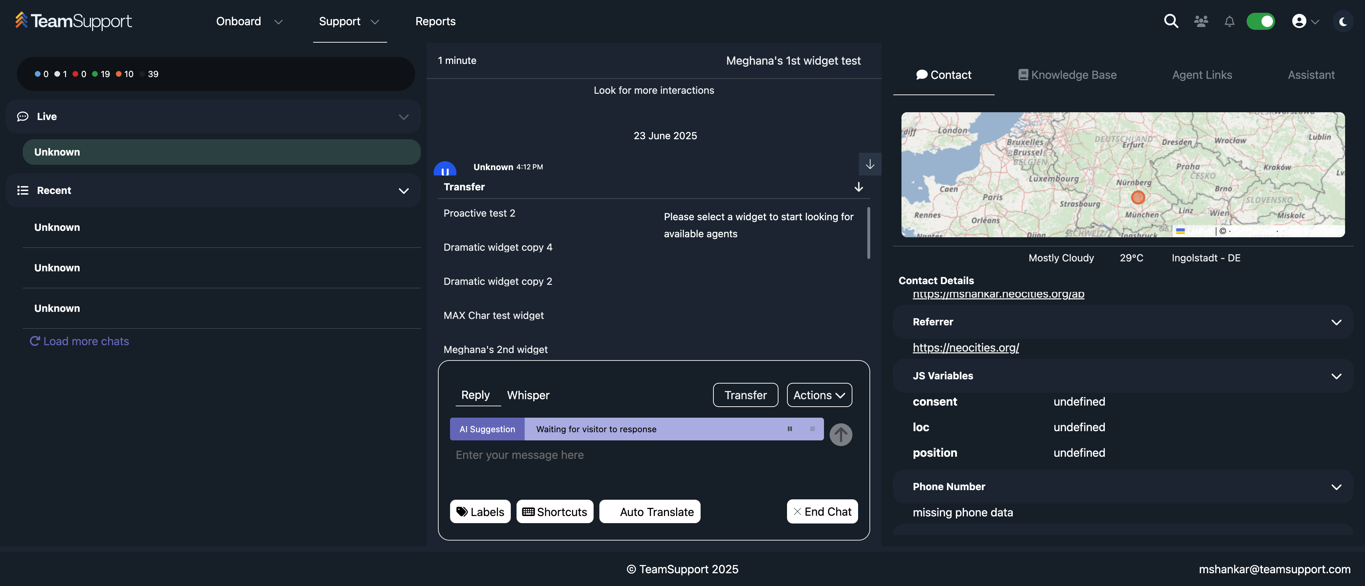This screenshot has width=1365, height=586.
Task: Click the blue status count indicator
Action: tap(41, 74)
